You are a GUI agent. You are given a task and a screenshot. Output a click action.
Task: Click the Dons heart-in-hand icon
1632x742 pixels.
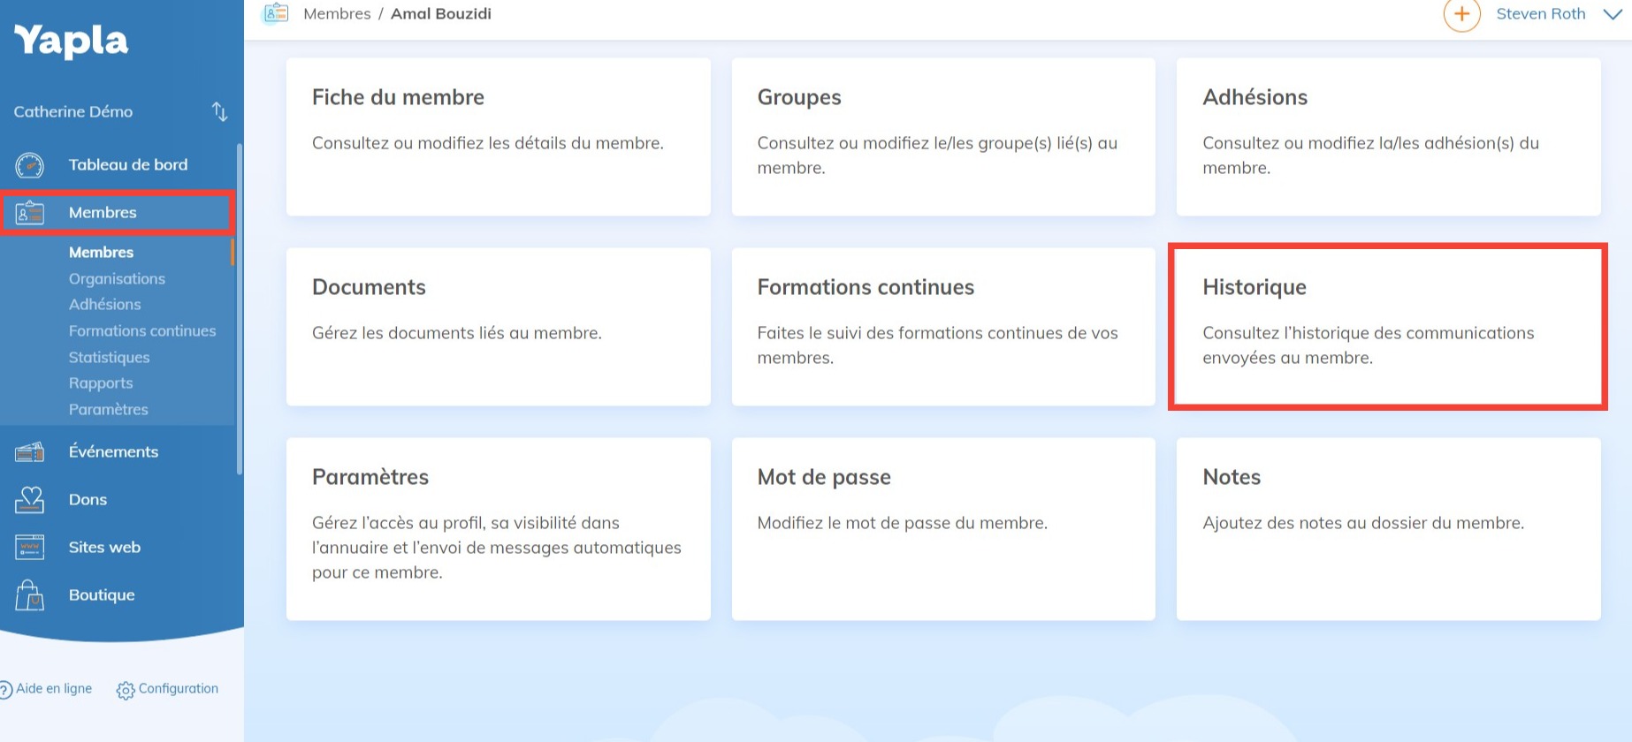(x=30, y=500)
